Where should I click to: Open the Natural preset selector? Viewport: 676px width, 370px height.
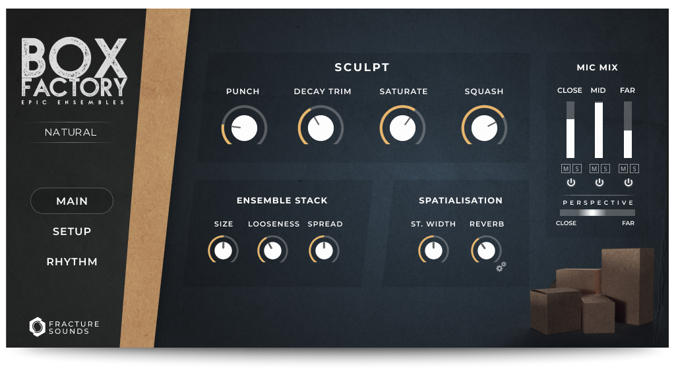[71, 132]
